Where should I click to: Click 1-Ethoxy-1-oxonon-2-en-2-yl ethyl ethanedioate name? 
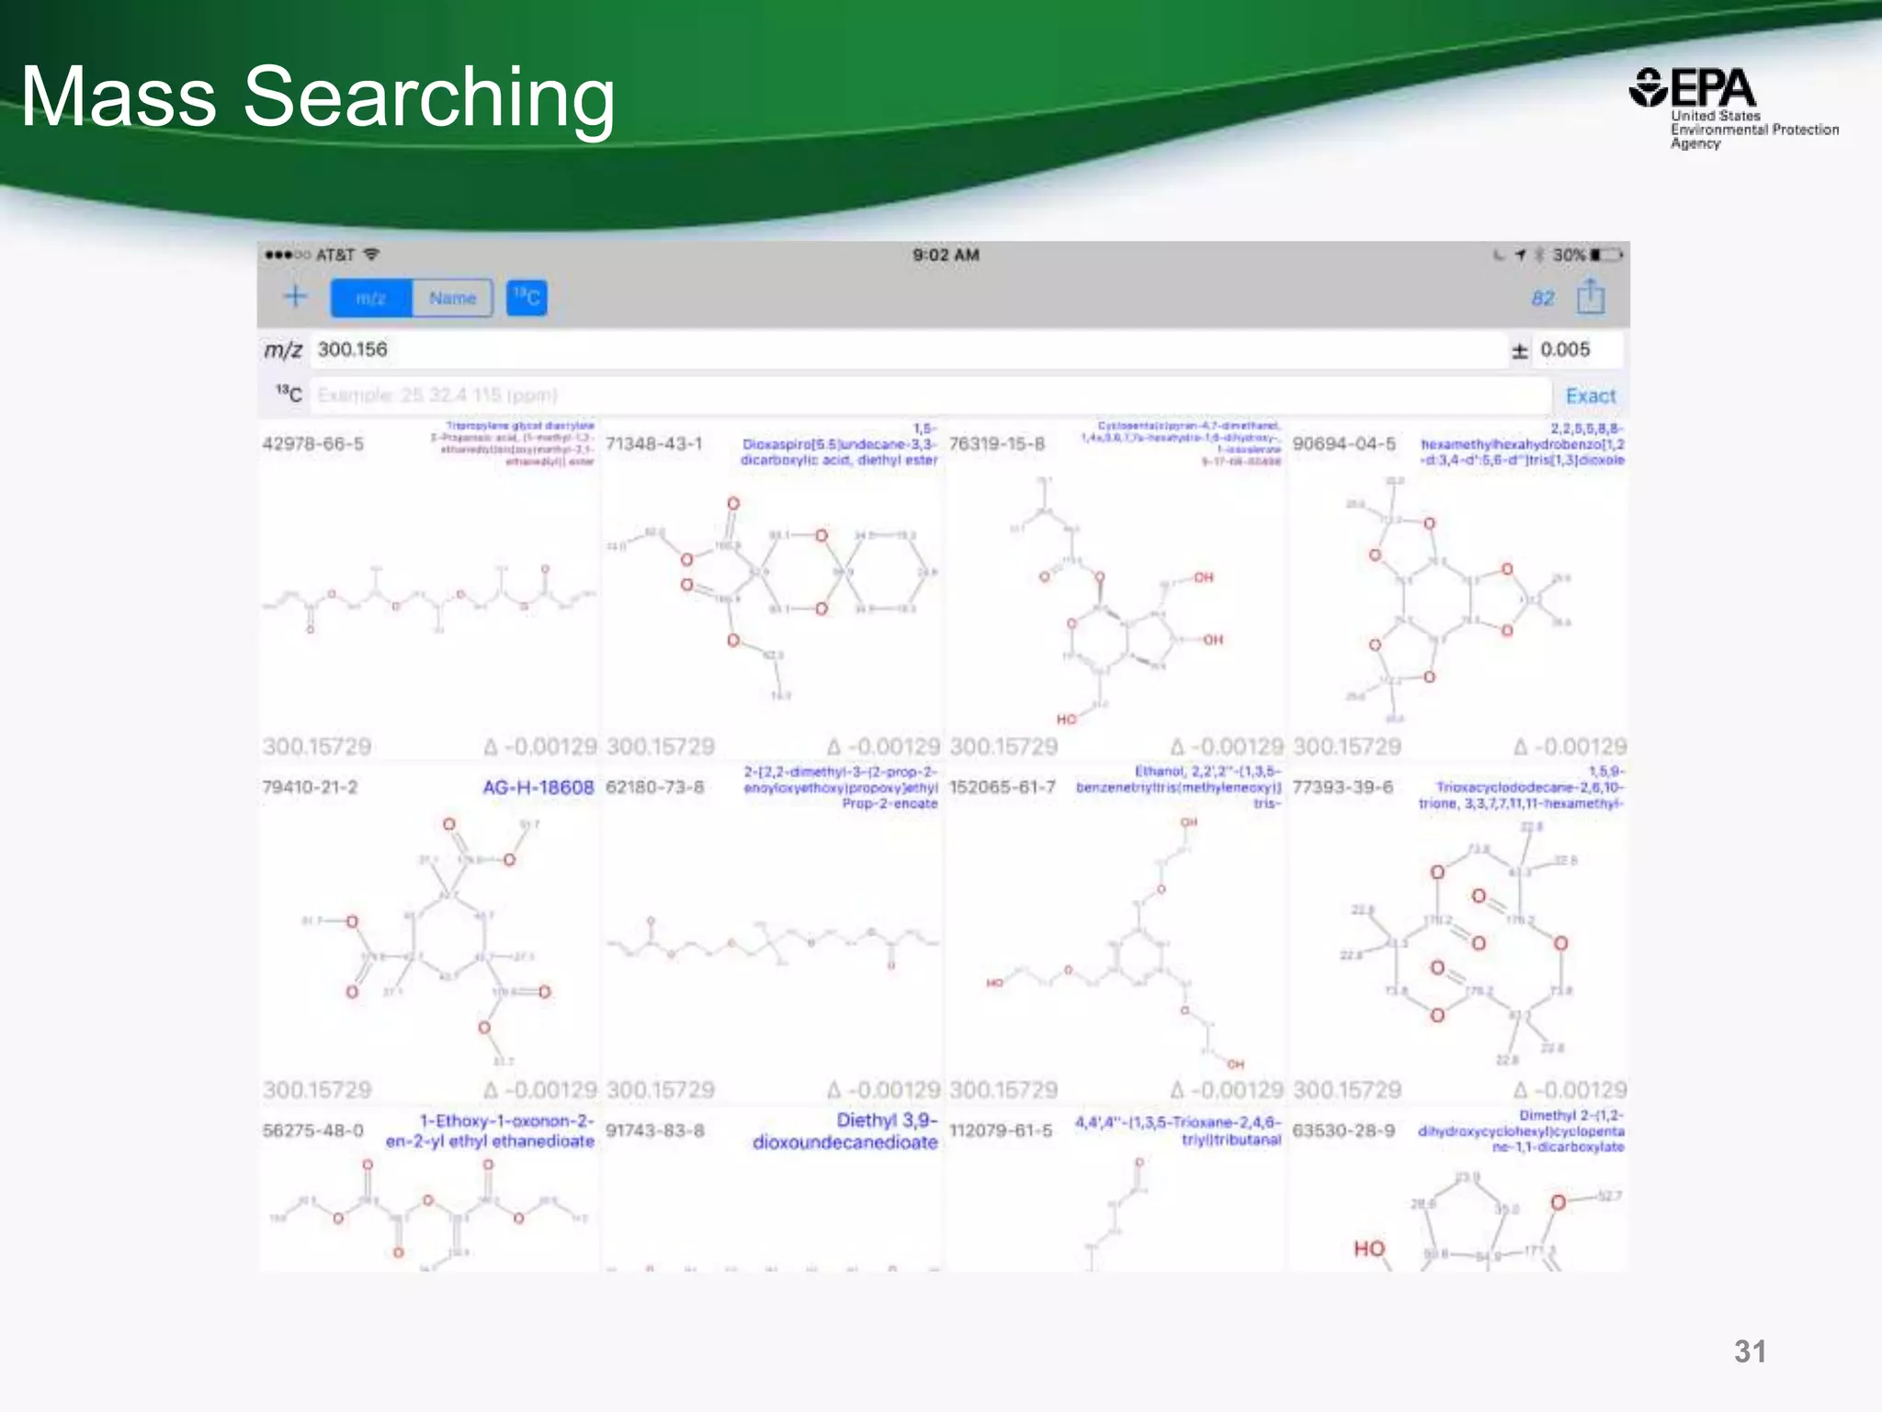(490, 1132)
